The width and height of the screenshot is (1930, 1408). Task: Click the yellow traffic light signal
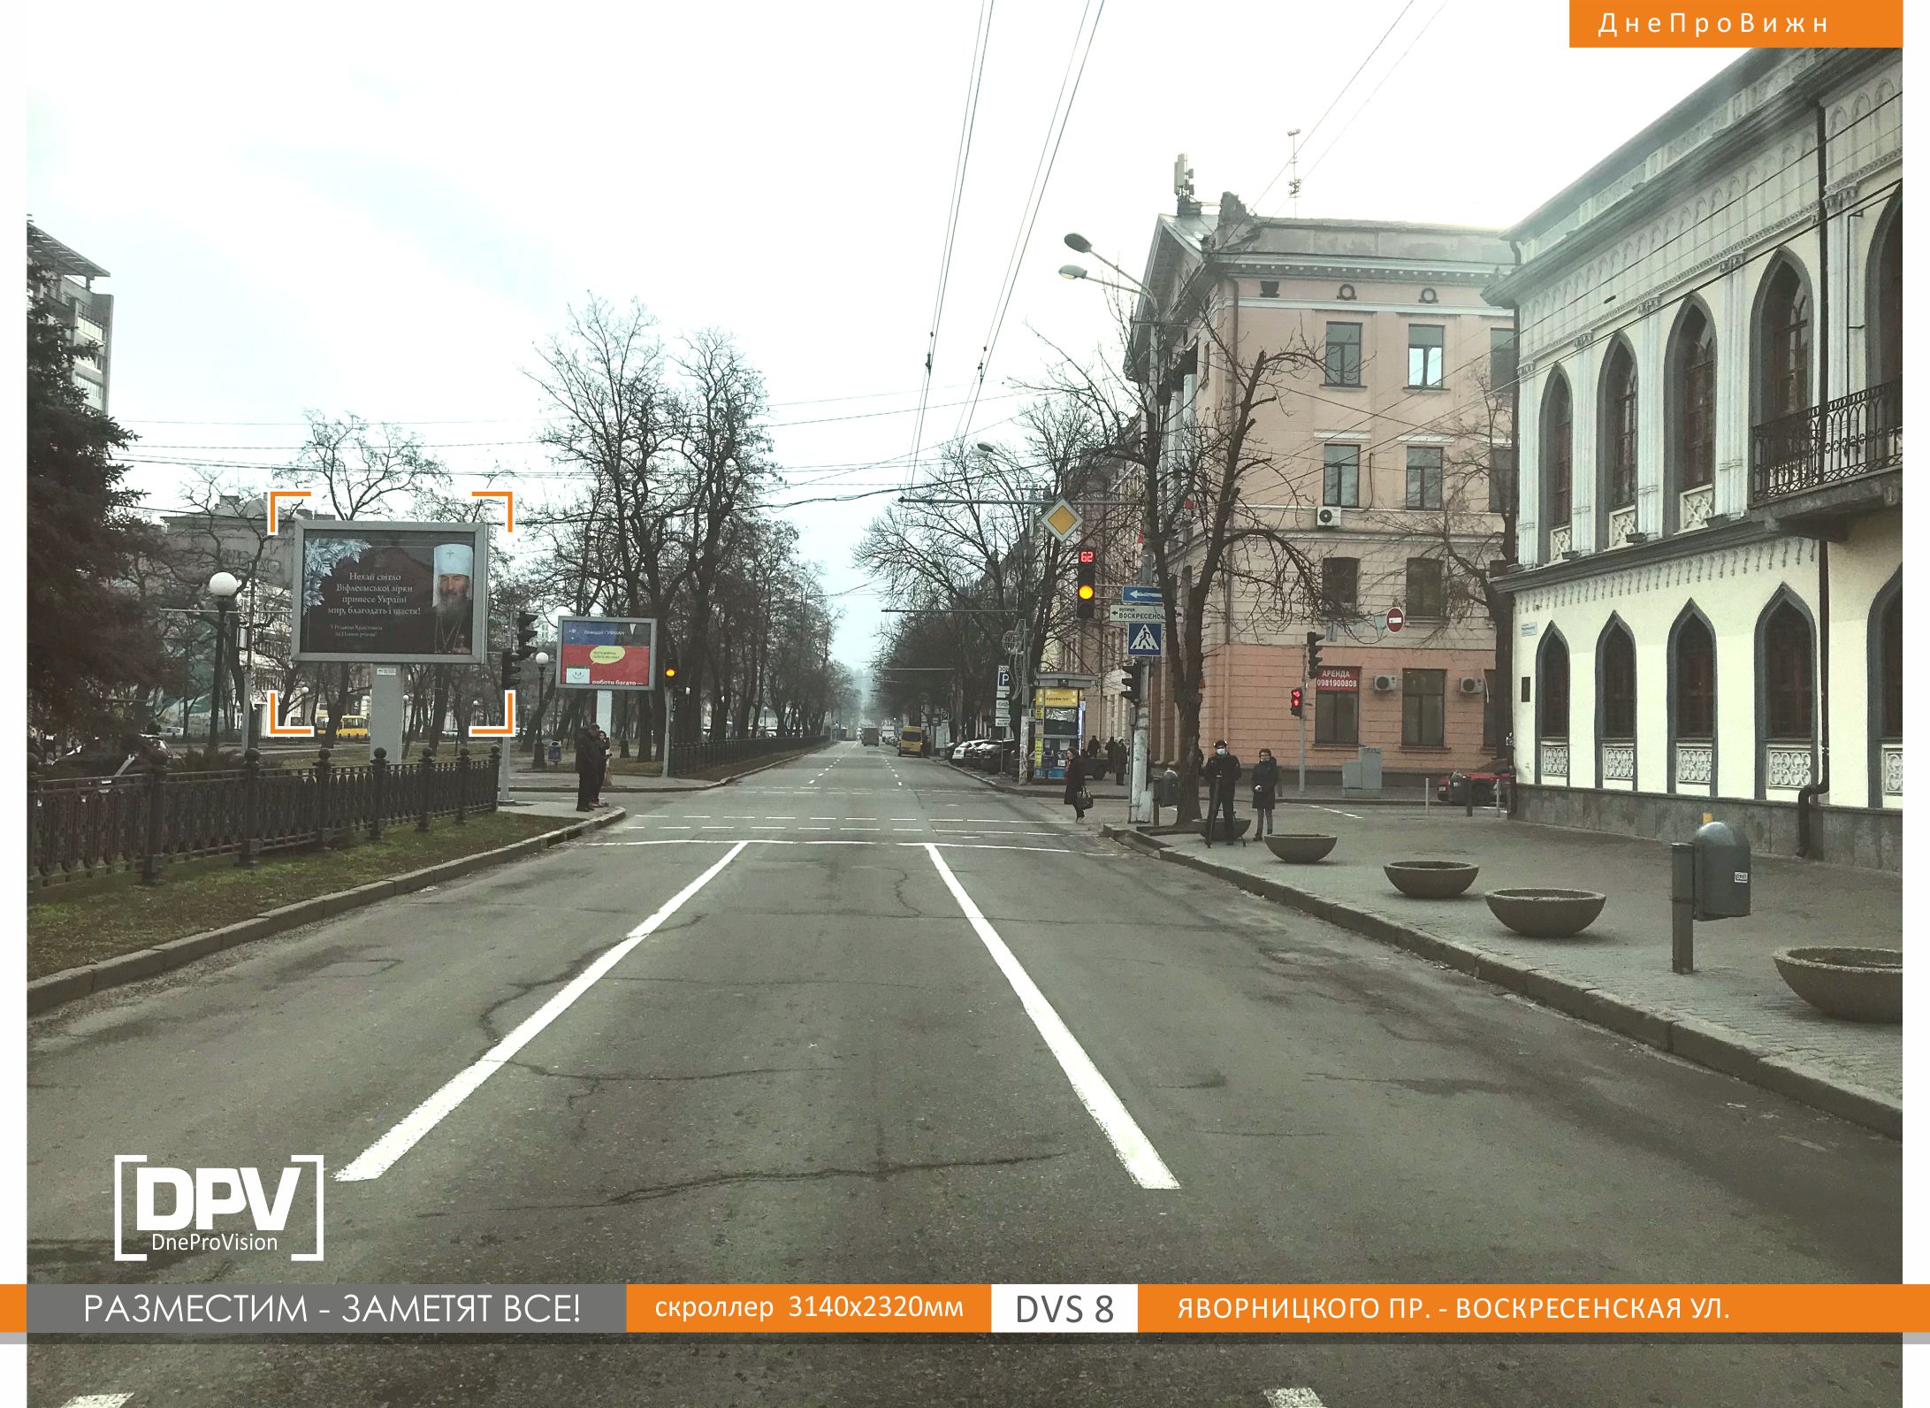coord(1086,592)
